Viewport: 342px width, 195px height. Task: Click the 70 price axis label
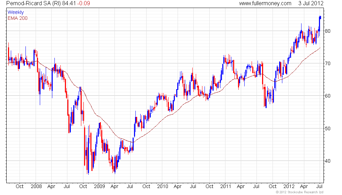[x=328, y=63]
